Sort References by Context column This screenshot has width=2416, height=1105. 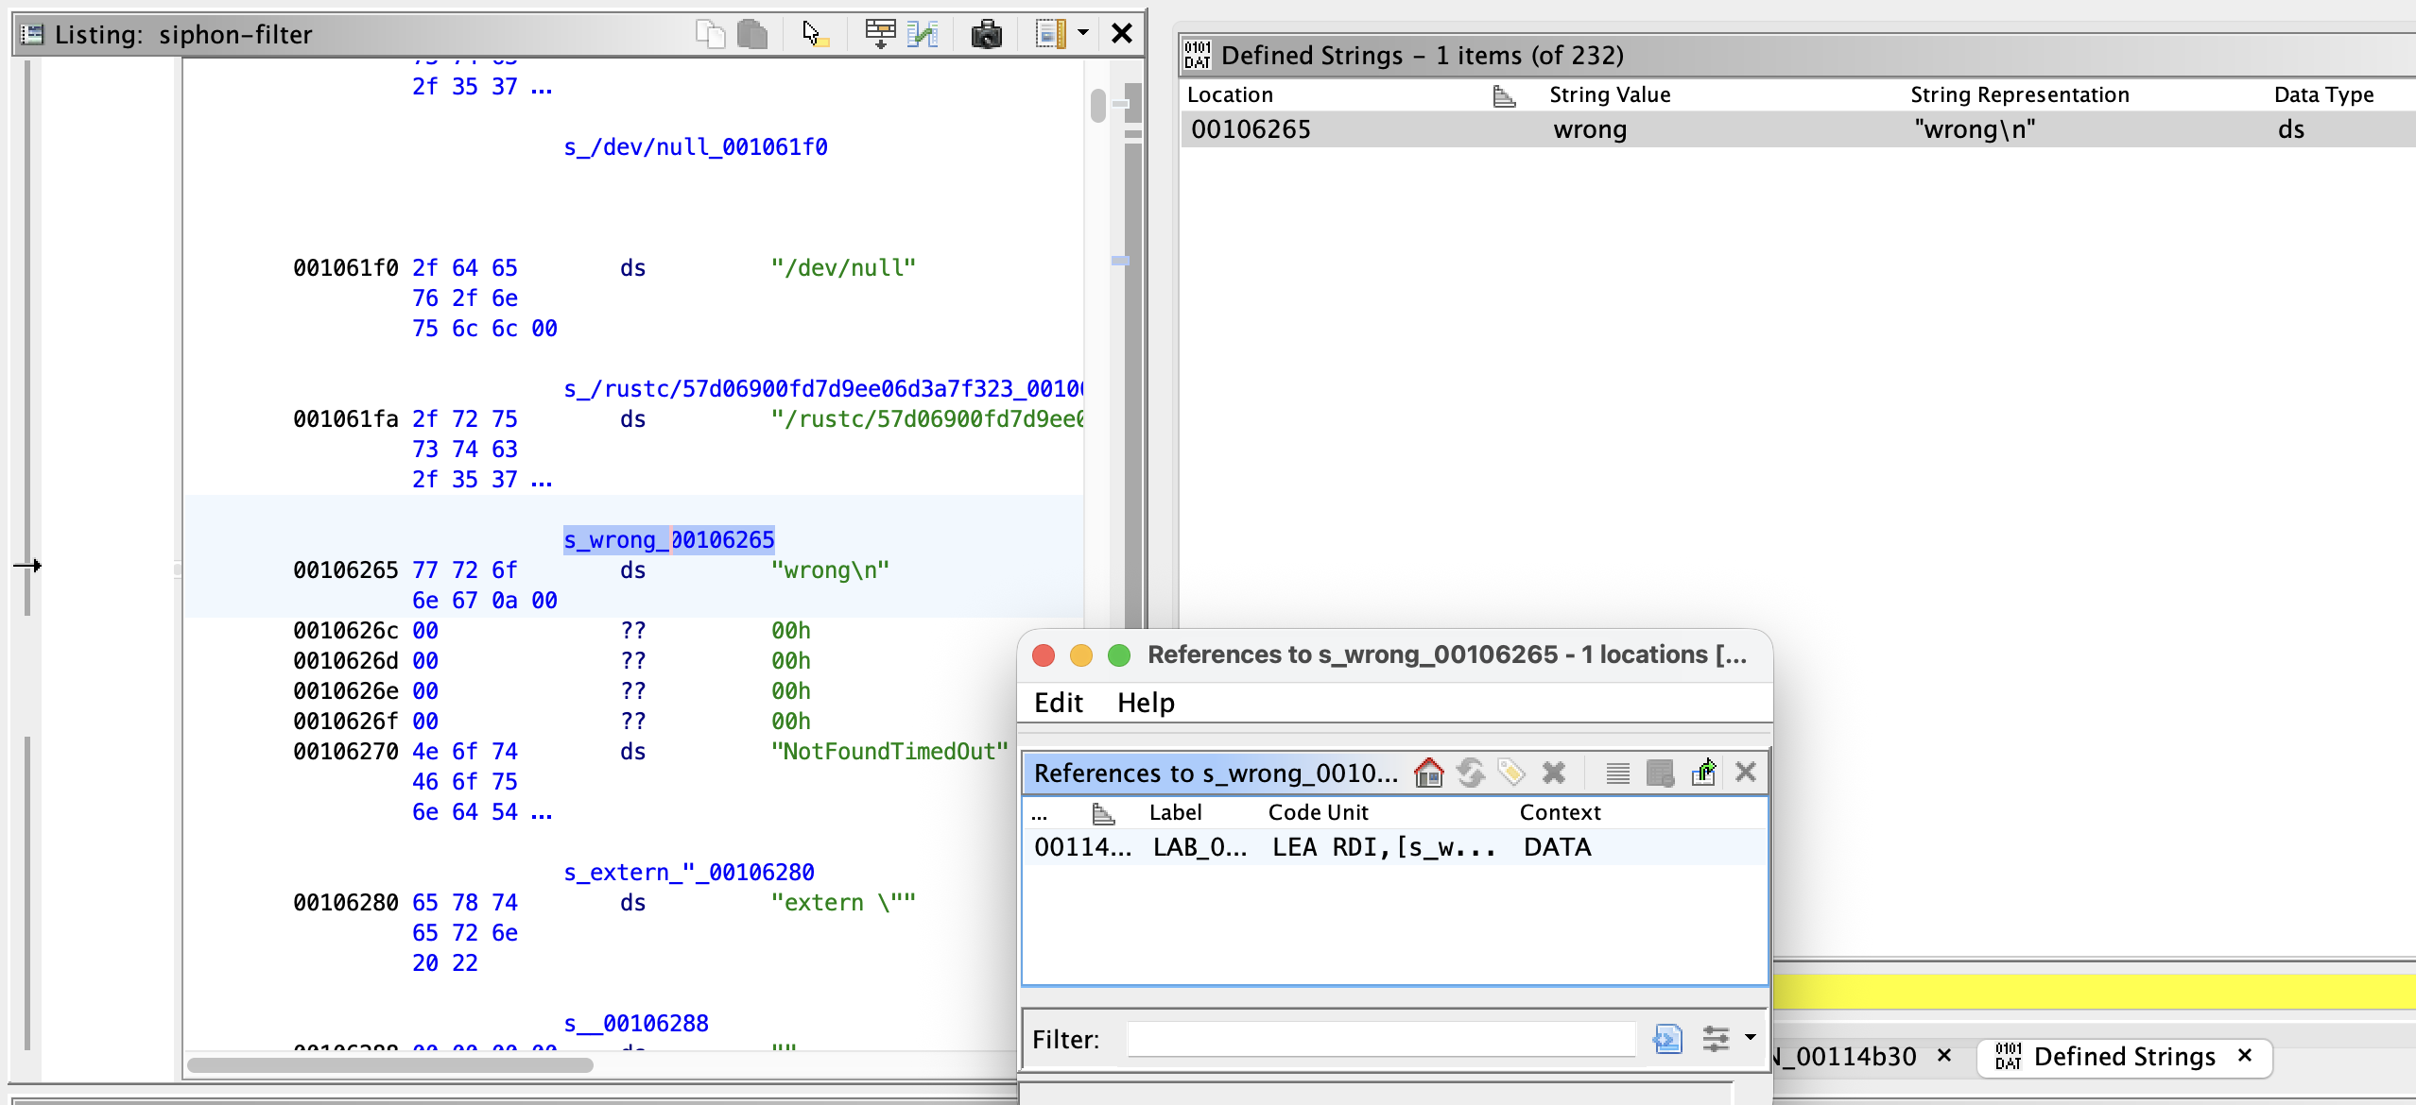(1560, 812)
